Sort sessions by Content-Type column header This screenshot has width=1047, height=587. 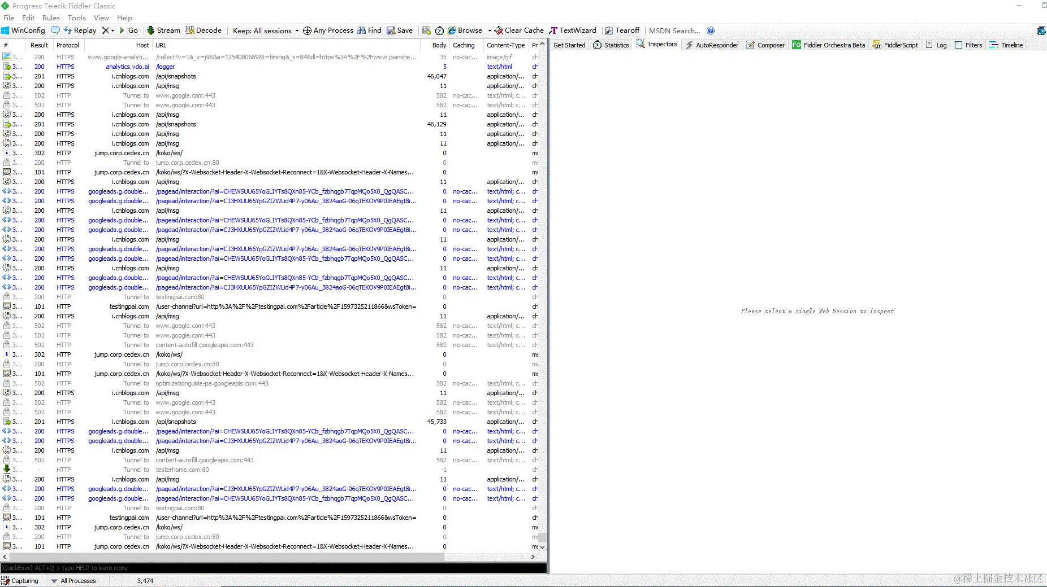point(505,45)
